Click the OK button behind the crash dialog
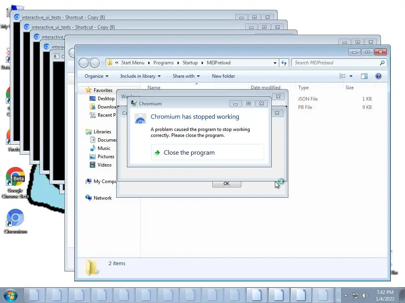Screen dimensions: 405x303 click(x=227, y=184)
